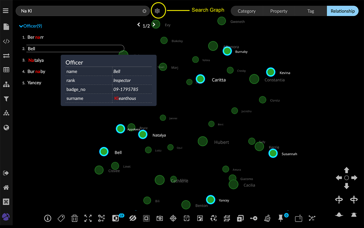
Task: Click the crosshair target icon in toolbar
Action: [173, 218]
